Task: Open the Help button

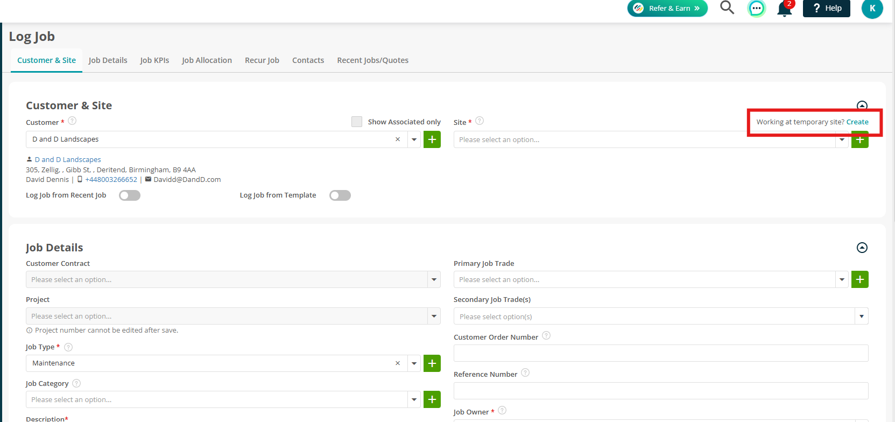Action: pyautogui.click(x=827, y=8)
